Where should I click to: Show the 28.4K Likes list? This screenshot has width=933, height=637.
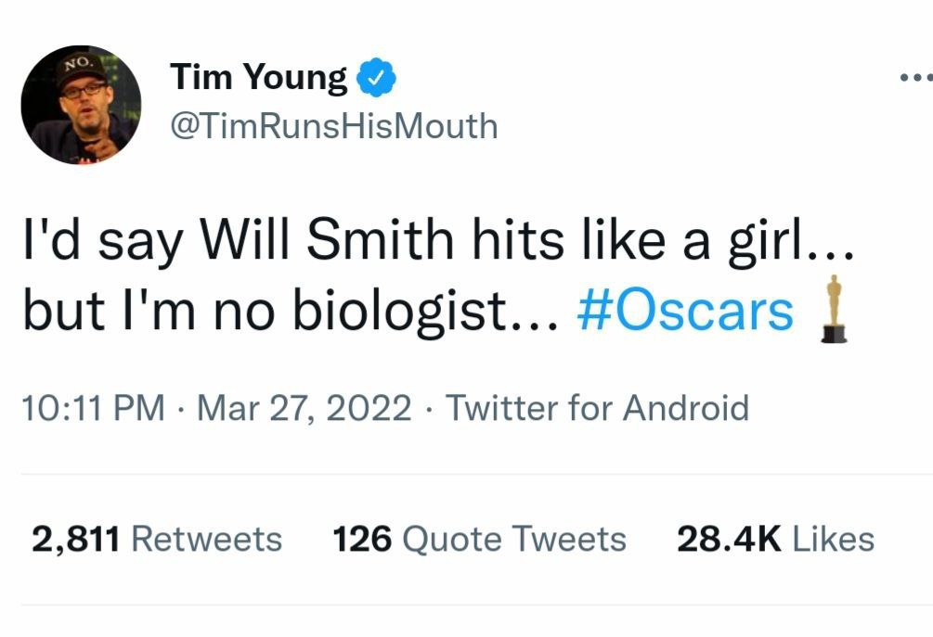click(x=776, y=539)
